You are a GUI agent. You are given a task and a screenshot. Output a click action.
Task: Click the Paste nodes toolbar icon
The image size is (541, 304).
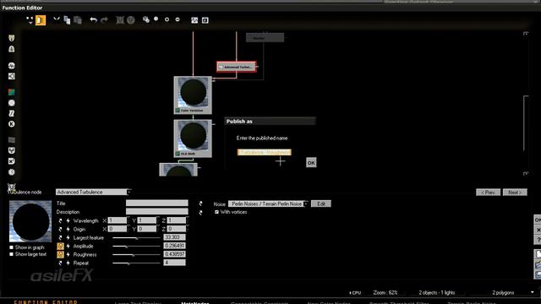pos(78,20)
